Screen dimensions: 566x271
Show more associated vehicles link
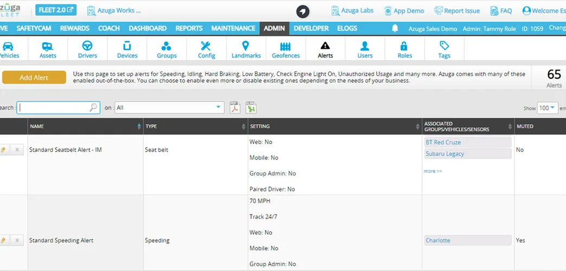[x=433, y=171]
